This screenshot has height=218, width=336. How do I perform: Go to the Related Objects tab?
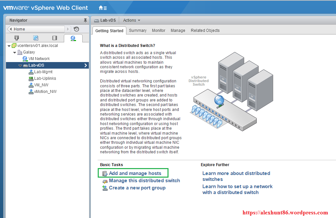(x=205, y=31)
